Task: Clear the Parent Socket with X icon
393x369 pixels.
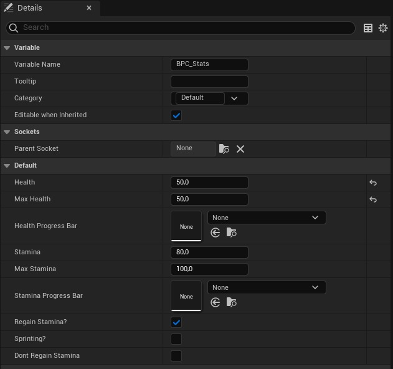Action: tap(240, 149)
